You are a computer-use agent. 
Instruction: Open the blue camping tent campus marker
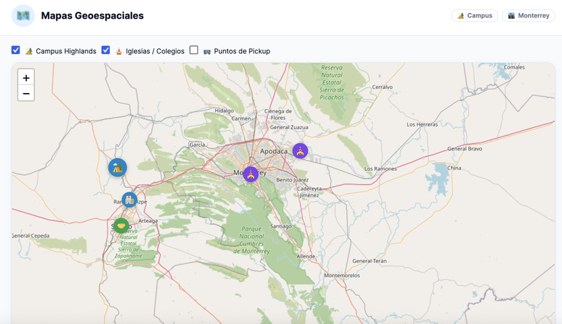[118, 167]
